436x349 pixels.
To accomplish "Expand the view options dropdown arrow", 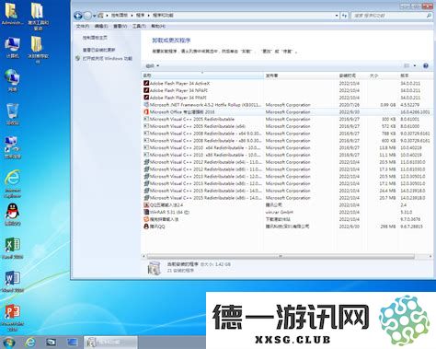I will click(x=415, y=65).
